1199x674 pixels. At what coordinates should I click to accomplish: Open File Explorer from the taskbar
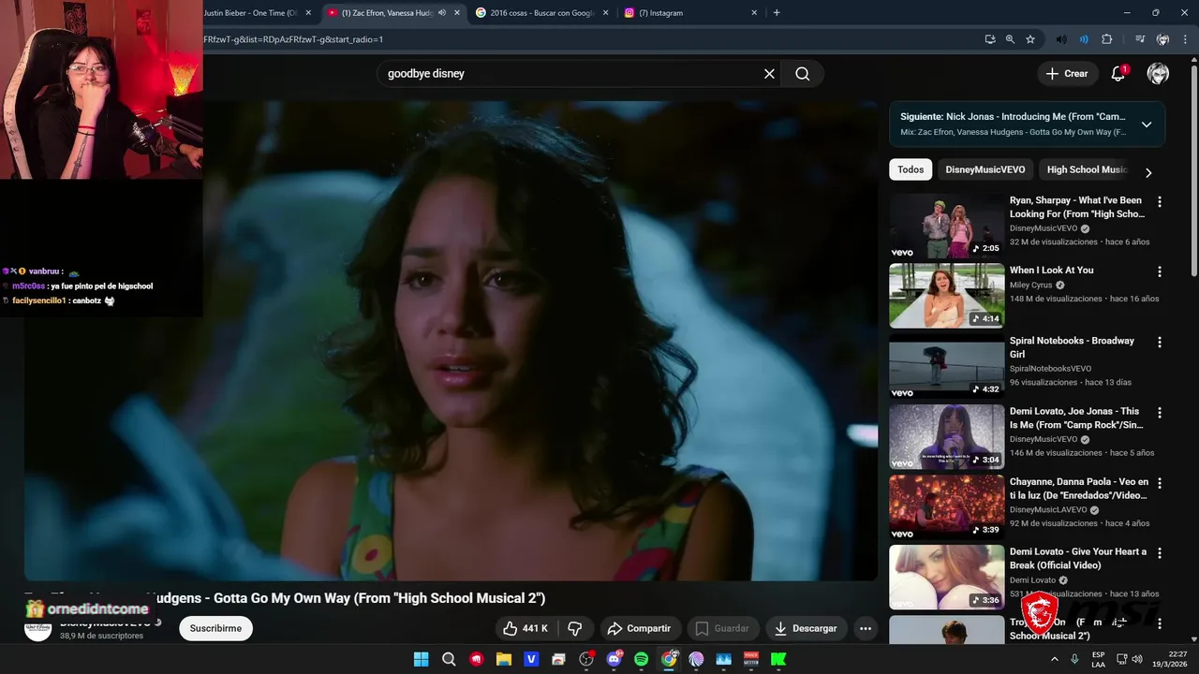[504, 659]
